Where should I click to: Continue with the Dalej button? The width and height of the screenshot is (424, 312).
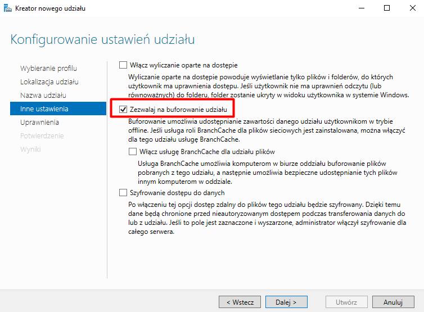286,302
